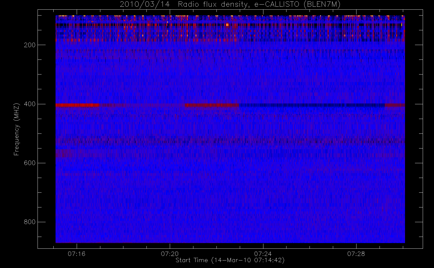Click the 07:16 time tick label
Image resolution: width=434 pixels, height=268 pixels.
(x=76, y=254)
